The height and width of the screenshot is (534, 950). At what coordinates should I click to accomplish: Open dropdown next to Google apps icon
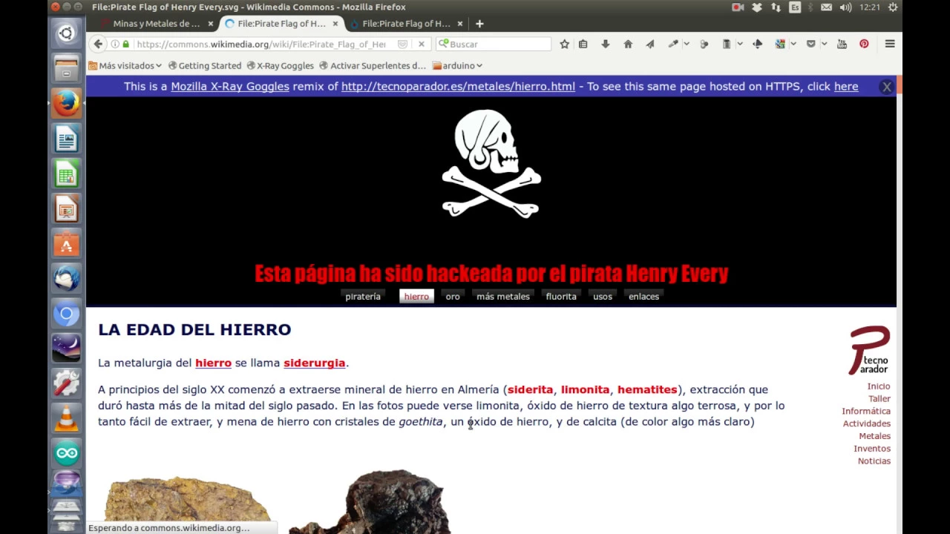point(793,44)
